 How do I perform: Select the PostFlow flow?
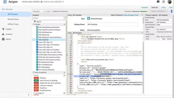tap(43, 88)
